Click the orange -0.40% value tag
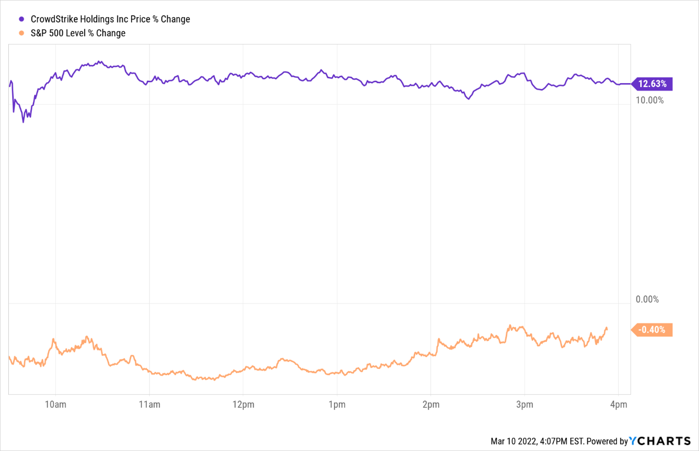Screen dimensions: 699x451 653,330
